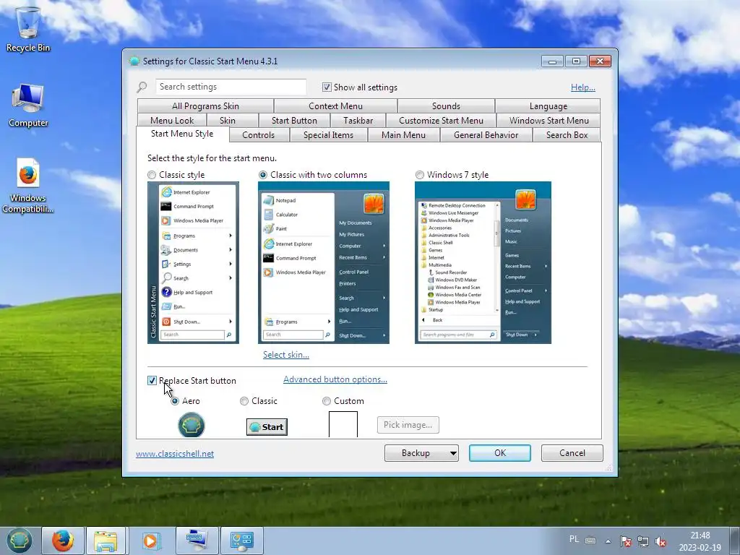740x555 pixels.
Task: Switch to the Context Menu tab
Action: 335,106
